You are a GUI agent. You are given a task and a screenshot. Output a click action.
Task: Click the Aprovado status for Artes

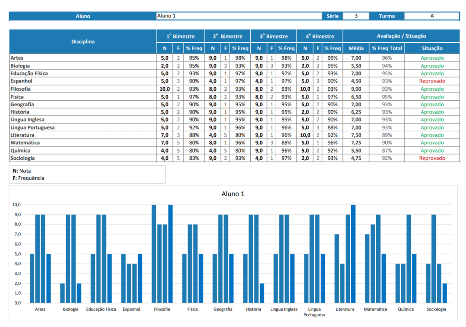(x=432, y=57)
